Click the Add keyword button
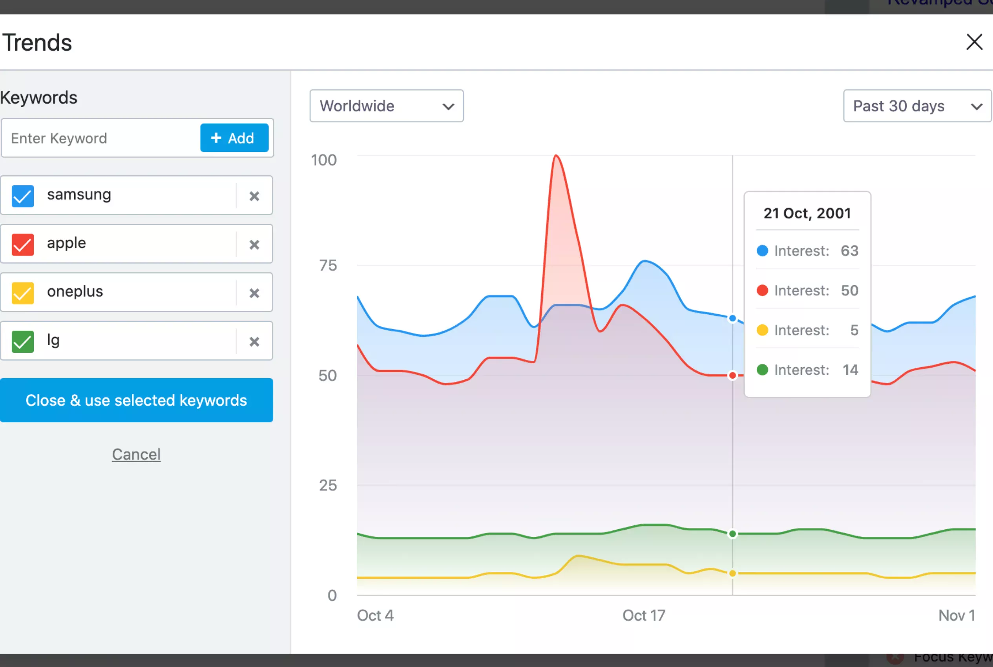The image size is (993, 667). [x=234, y=138]
